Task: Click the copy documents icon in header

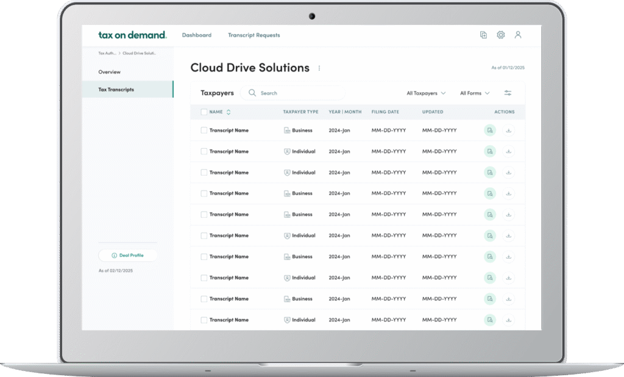Action: 483,35
